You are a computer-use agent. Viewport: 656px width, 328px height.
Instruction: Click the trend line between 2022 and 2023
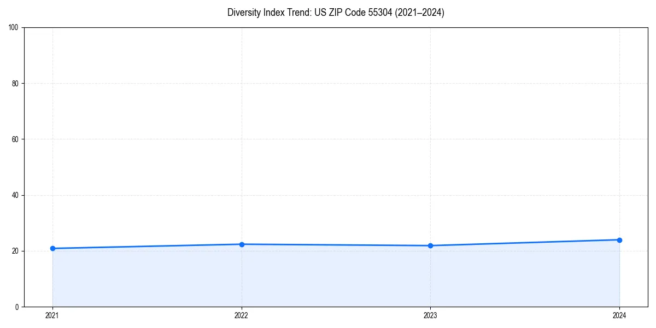pyautogui.click(x=336, y=245)
